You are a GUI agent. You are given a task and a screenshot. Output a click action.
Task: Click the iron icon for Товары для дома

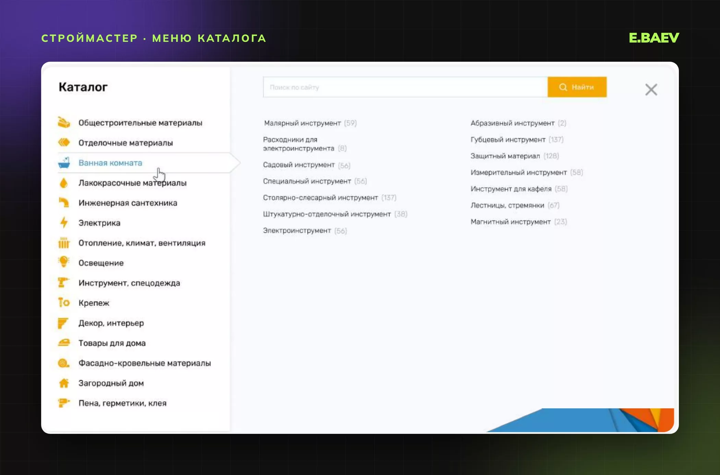(x=64, y=343)
